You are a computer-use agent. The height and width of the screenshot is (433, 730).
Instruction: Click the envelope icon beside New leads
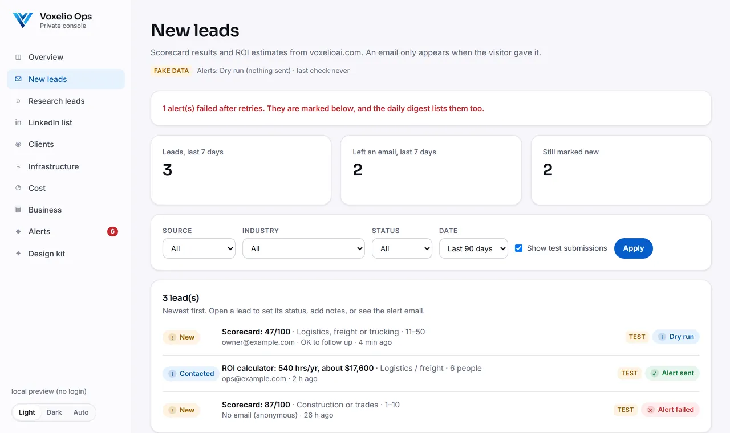pos(18,79)
